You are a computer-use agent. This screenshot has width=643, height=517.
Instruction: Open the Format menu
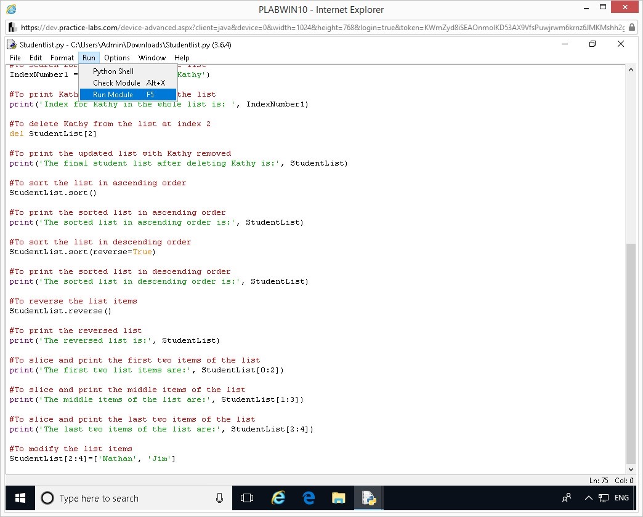tap(62, 58)
